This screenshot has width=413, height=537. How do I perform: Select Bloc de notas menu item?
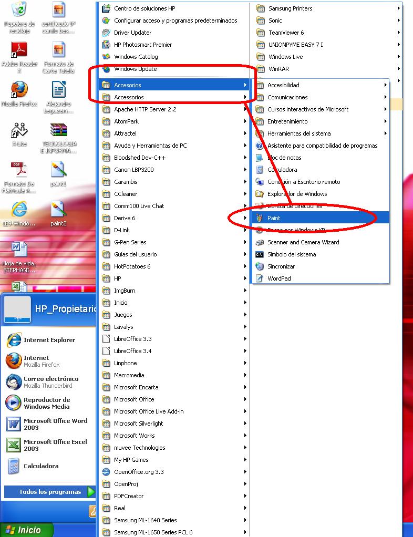click(284, 158)
